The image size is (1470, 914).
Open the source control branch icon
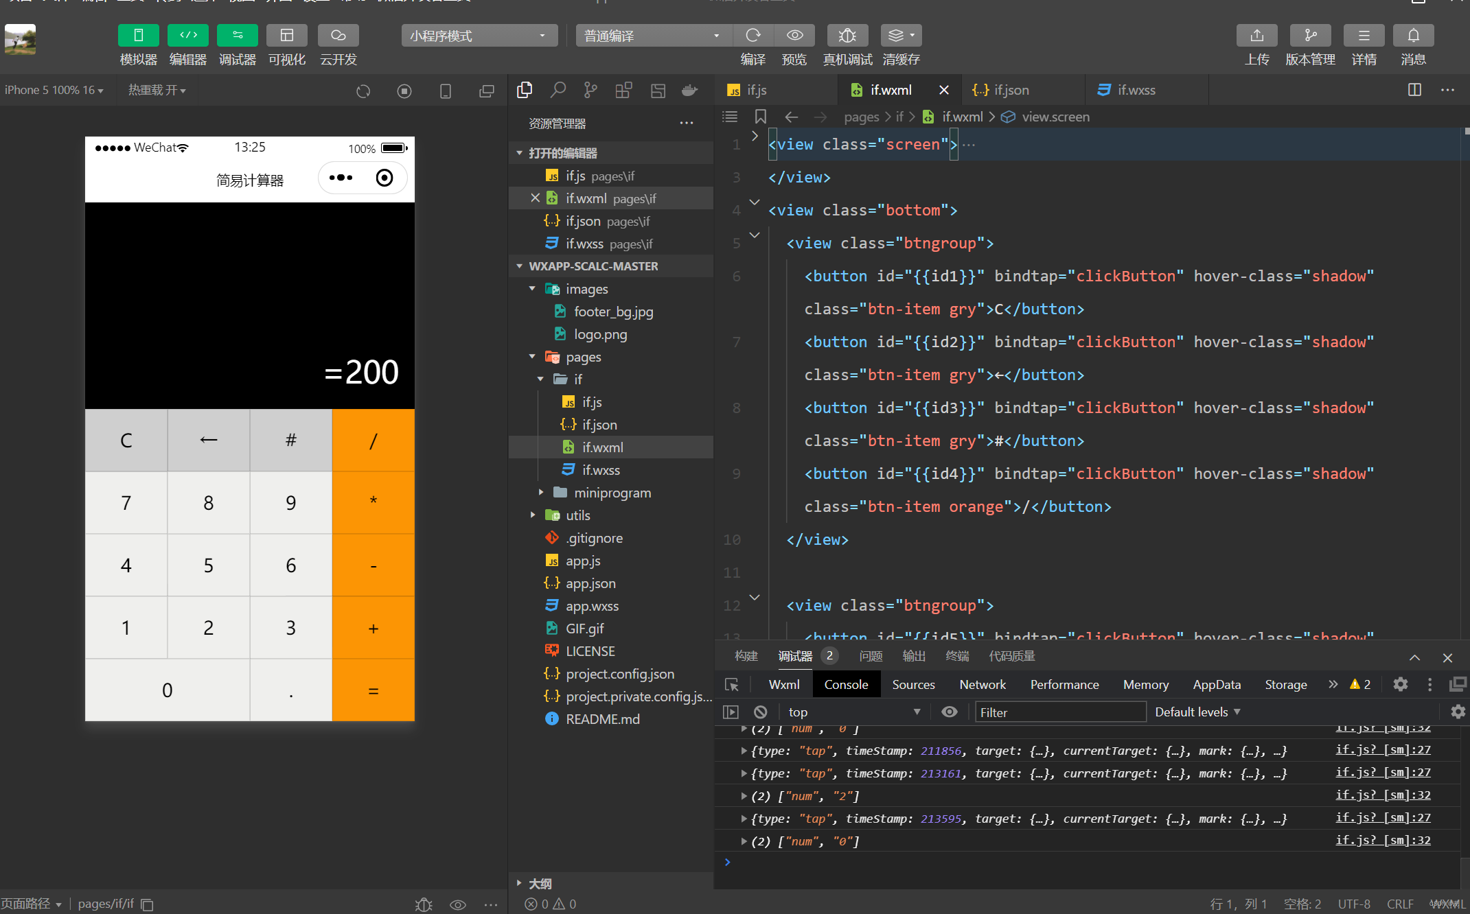coord(590,90)
